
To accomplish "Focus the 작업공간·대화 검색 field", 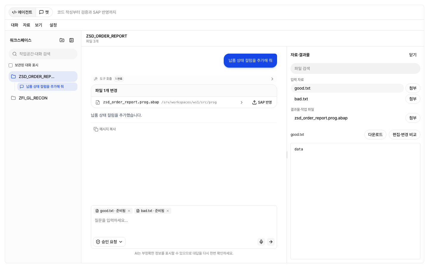I will [43, 54].
